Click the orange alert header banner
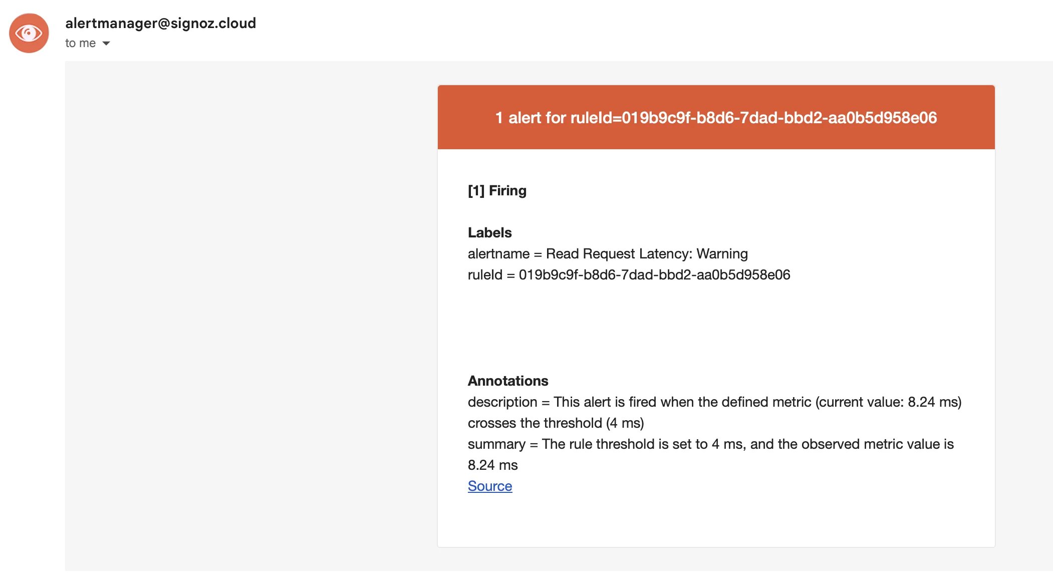 [x=716, y=135]
